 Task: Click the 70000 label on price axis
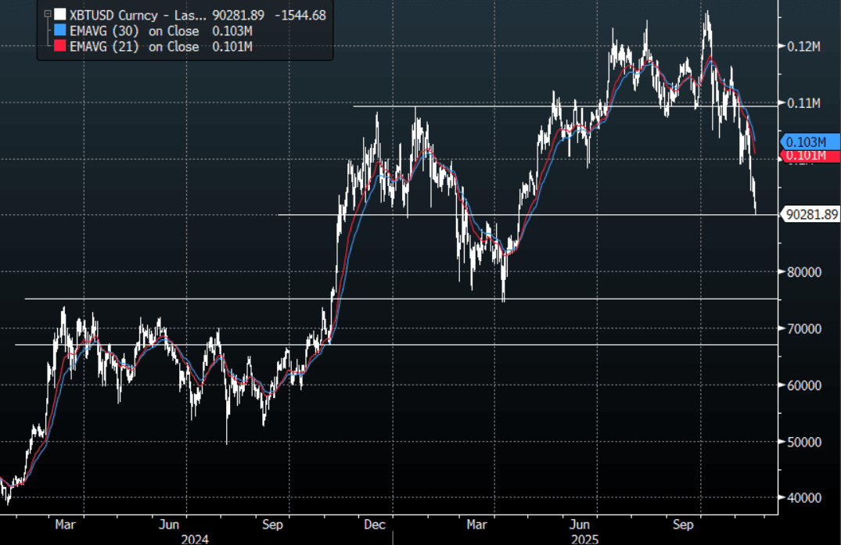tap(803, 329)
